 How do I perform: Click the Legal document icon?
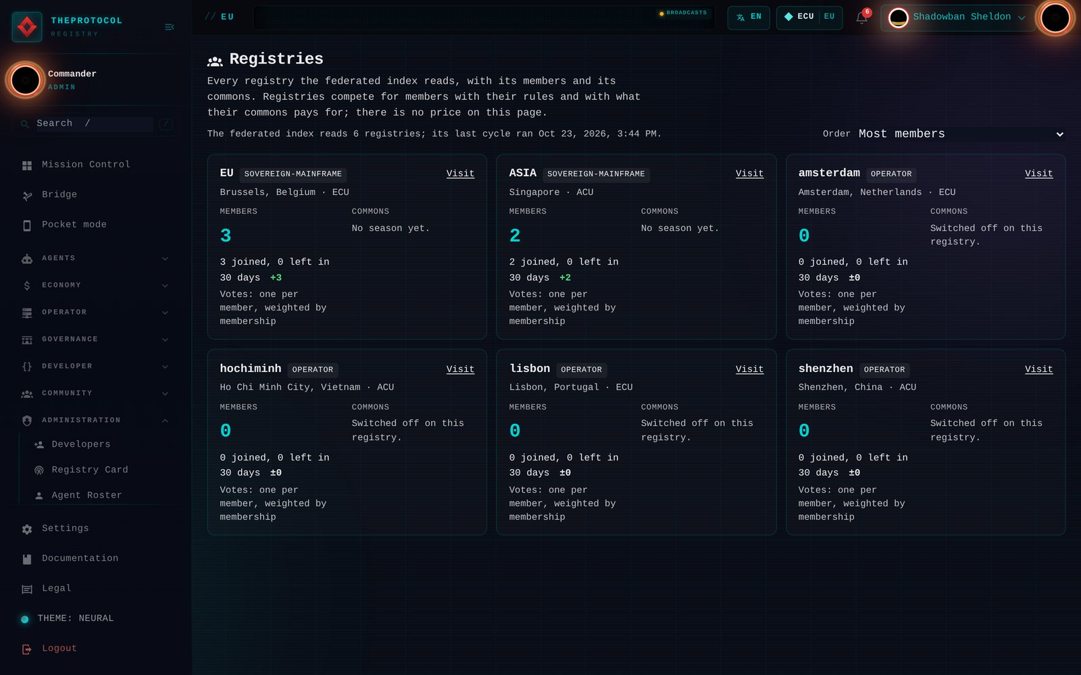pos(27,589)
